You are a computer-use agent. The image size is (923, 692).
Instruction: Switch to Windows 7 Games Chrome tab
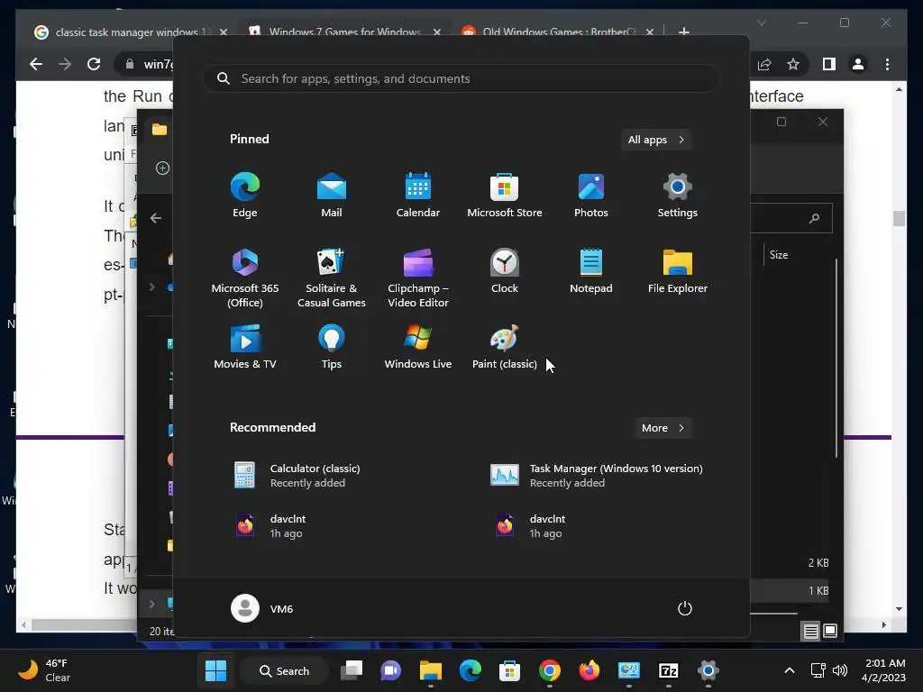pyautogui.click(x=344, y=32)
